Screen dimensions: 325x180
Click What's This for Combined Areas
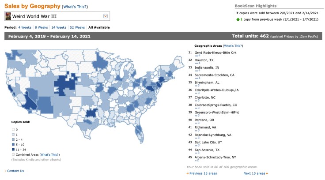tap(49, 155)
